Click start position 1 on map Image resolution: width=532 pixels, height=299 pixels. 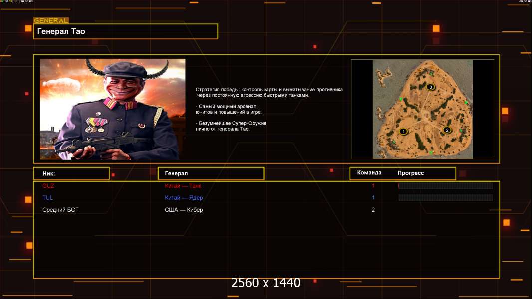(403, 132)
